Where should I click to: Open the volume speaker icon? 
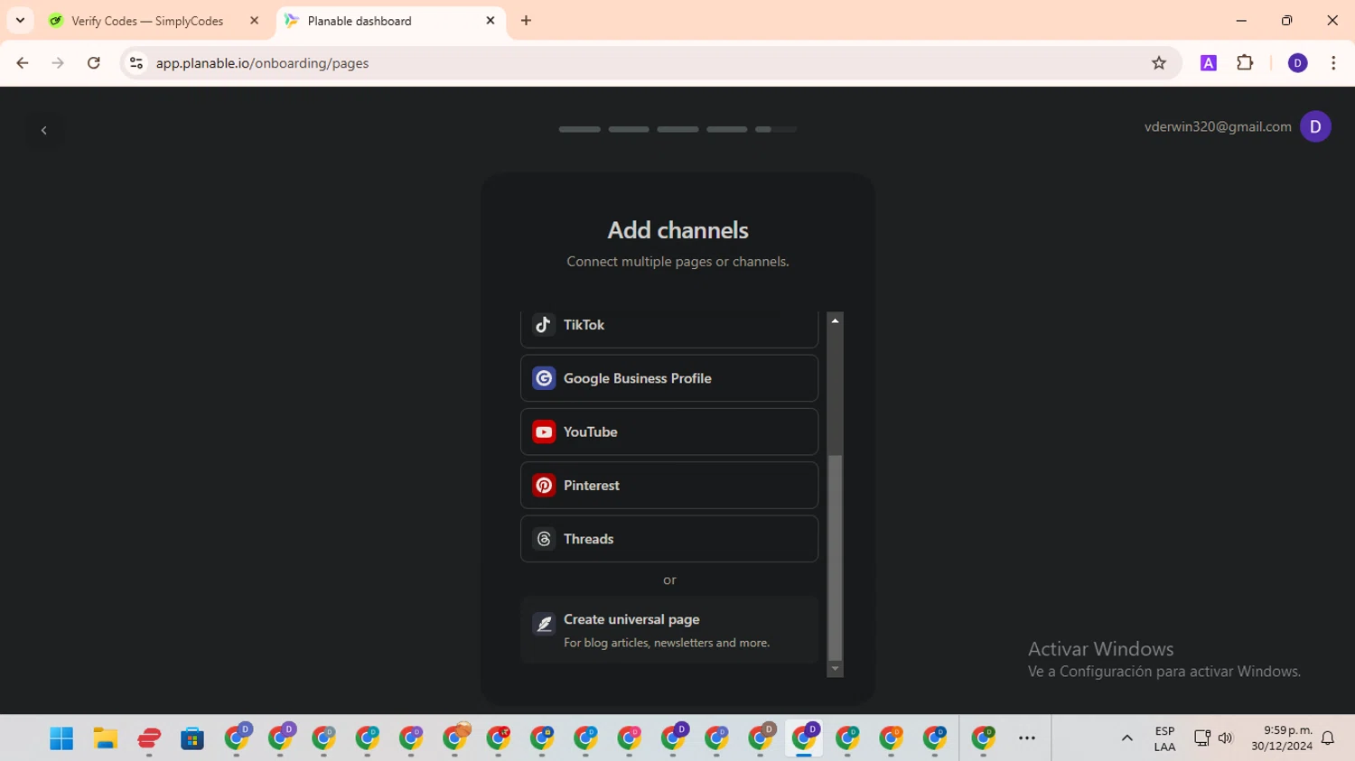1226,738
